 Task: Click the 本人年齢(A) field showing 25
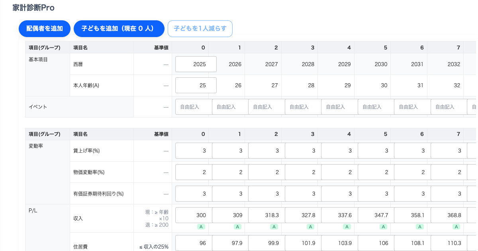(x=196, y=85)
